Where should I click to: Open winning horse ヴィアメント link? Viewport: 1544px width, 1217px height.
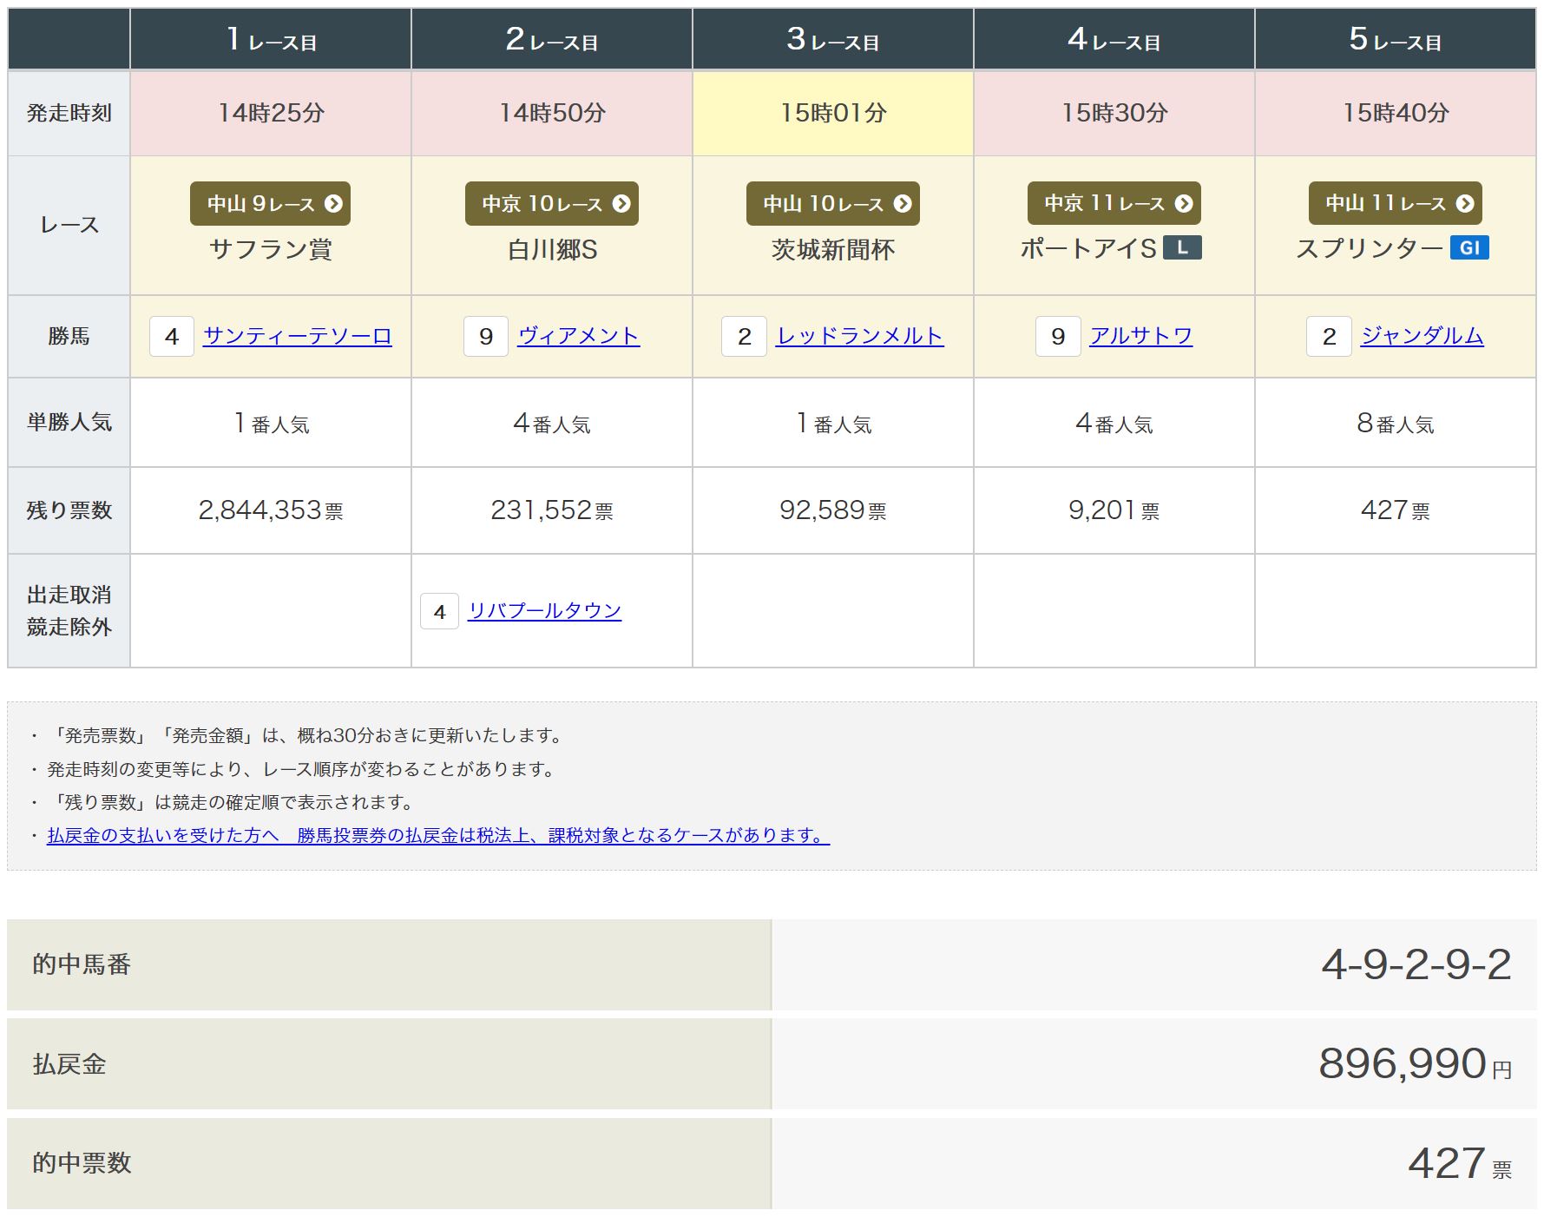tap(579, 336)
